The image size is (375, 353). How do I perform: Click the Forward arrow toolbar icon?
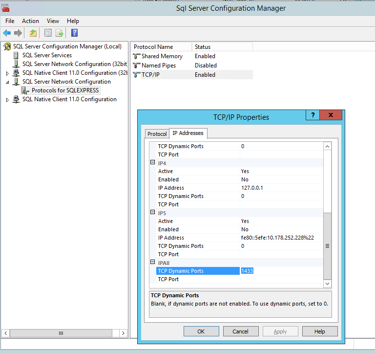[18, 33]
